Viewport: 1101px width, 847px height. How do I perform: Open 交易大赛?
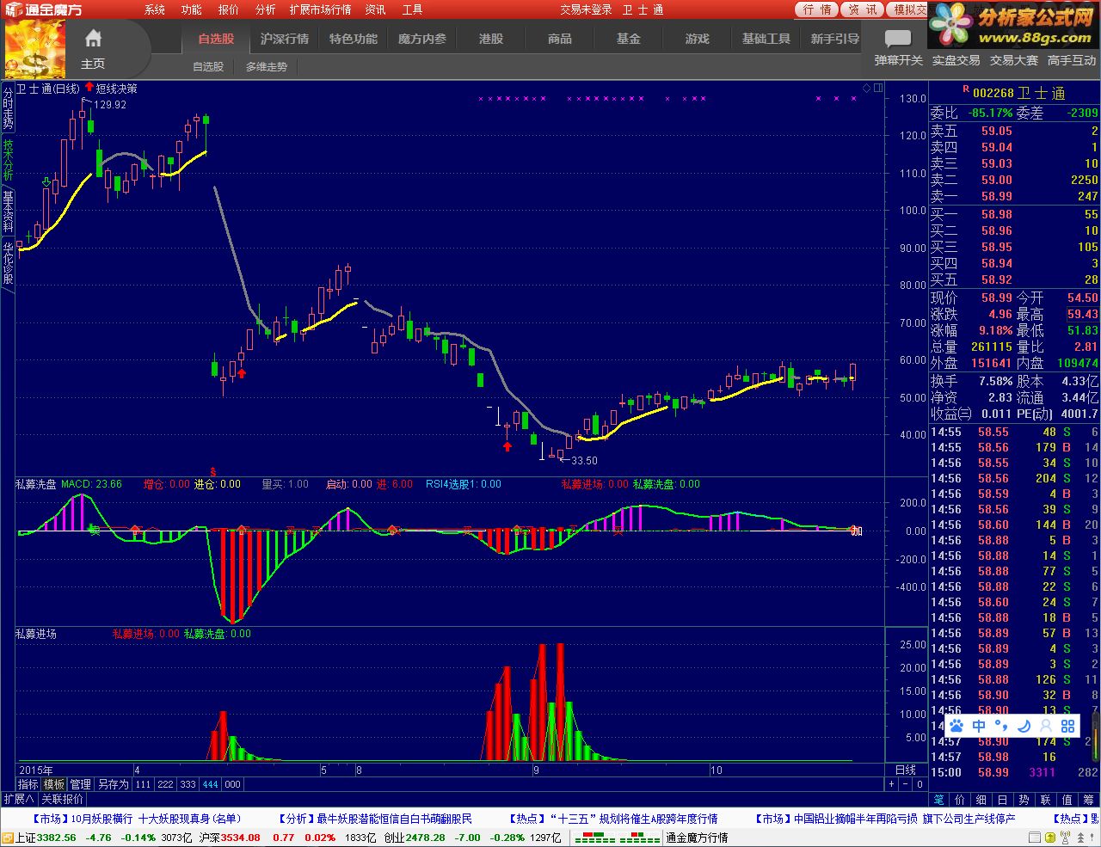1014,60
